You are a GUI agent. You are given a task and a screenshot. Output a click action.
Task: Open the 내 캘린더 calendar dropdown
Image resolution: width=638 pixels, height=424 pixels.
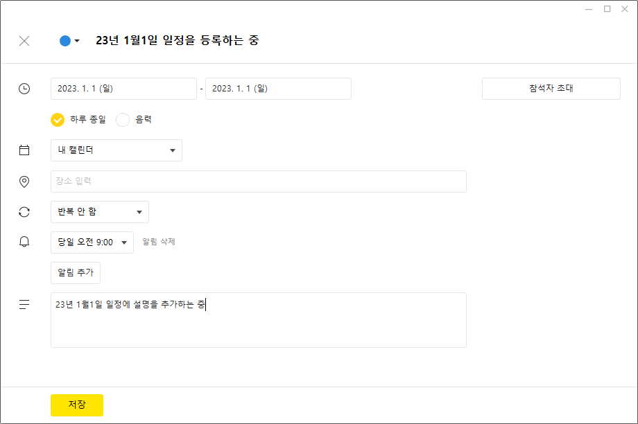pos(117,150)
